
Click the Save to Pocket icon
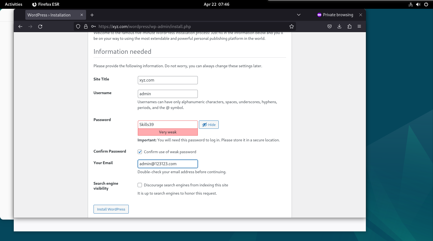tap(330, 26)
